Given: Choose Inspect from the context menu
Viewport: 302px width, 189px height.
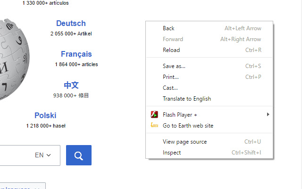Looking at the screenshot, I should point(210,153).
